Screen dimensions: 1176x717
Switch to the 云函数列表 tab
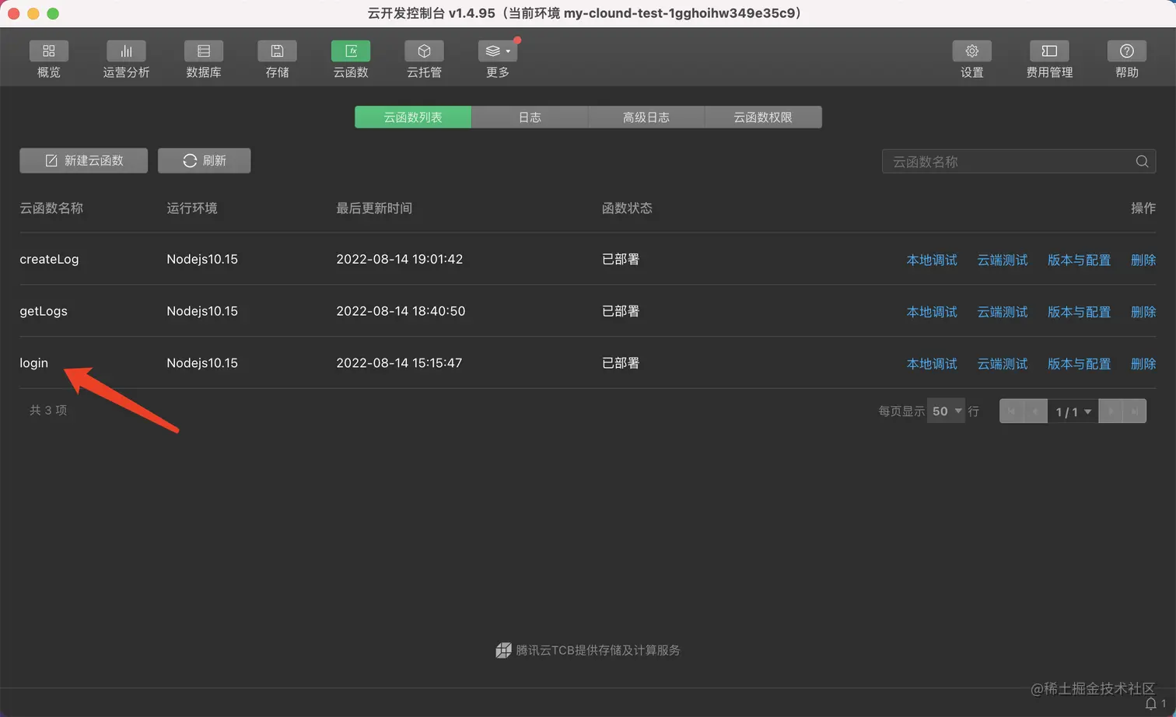tap(413, 117)
